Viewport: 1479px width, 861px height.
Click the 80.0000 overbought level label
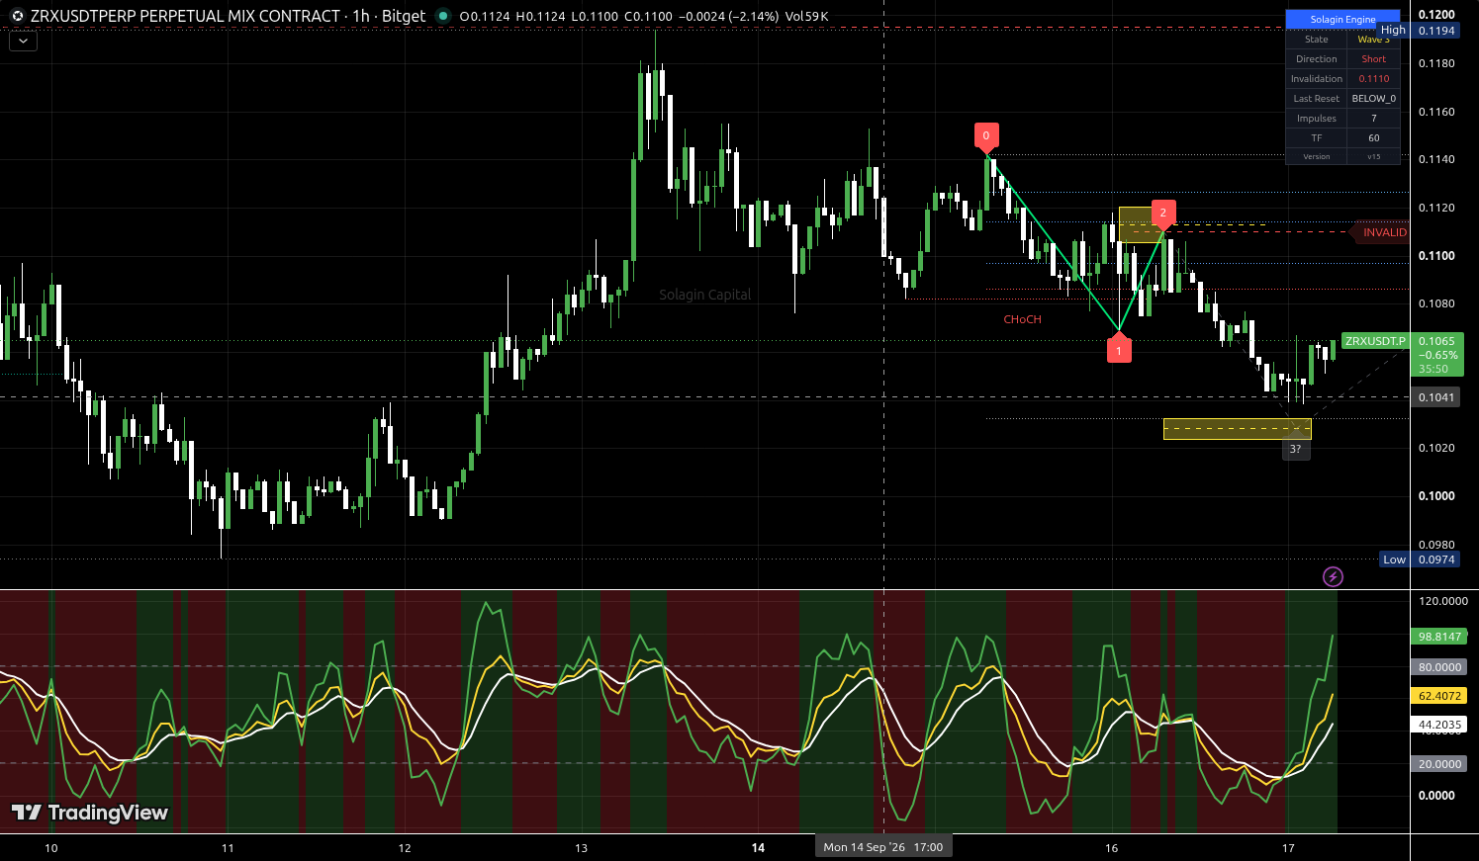[x=1439, y=667]
